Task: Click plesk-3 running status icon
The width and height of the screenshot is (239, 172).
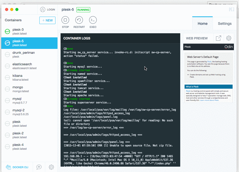Action: coord(7,31)
